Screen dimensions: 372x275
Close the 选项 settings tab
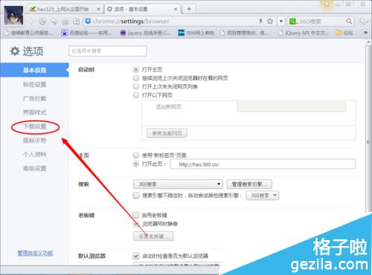click(176, 9)
